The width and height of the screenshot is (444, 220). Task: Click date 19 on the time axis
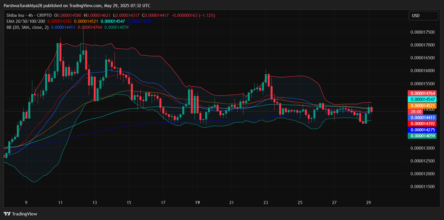pos(197,203)
